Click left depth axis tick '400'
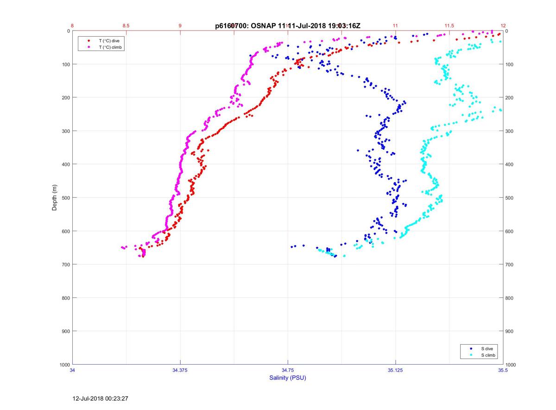 point(65,164)
